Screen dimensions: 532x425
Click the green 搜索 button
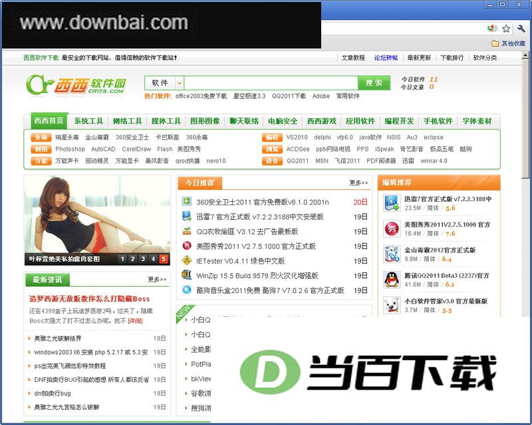tap(374, 83)
